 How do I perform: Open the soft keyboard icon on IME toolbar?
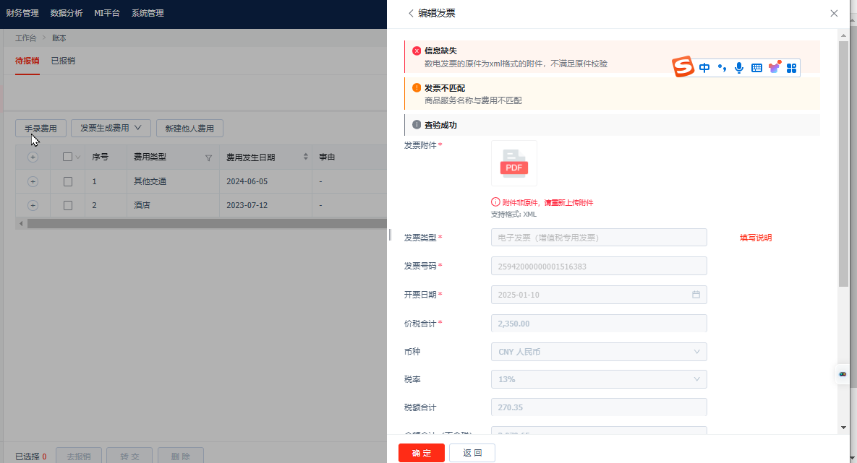[756, 68]
